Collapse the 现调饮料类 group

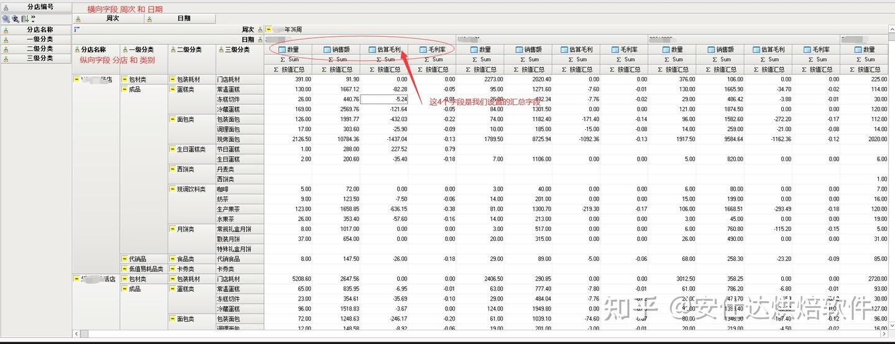pos(172,189)
